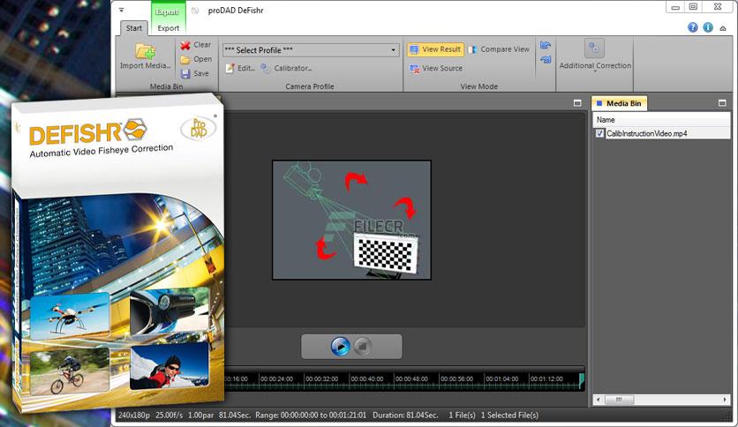
Task: Jump to 00:01:12:00 on the timeline
Action: (x=546, y=379)
